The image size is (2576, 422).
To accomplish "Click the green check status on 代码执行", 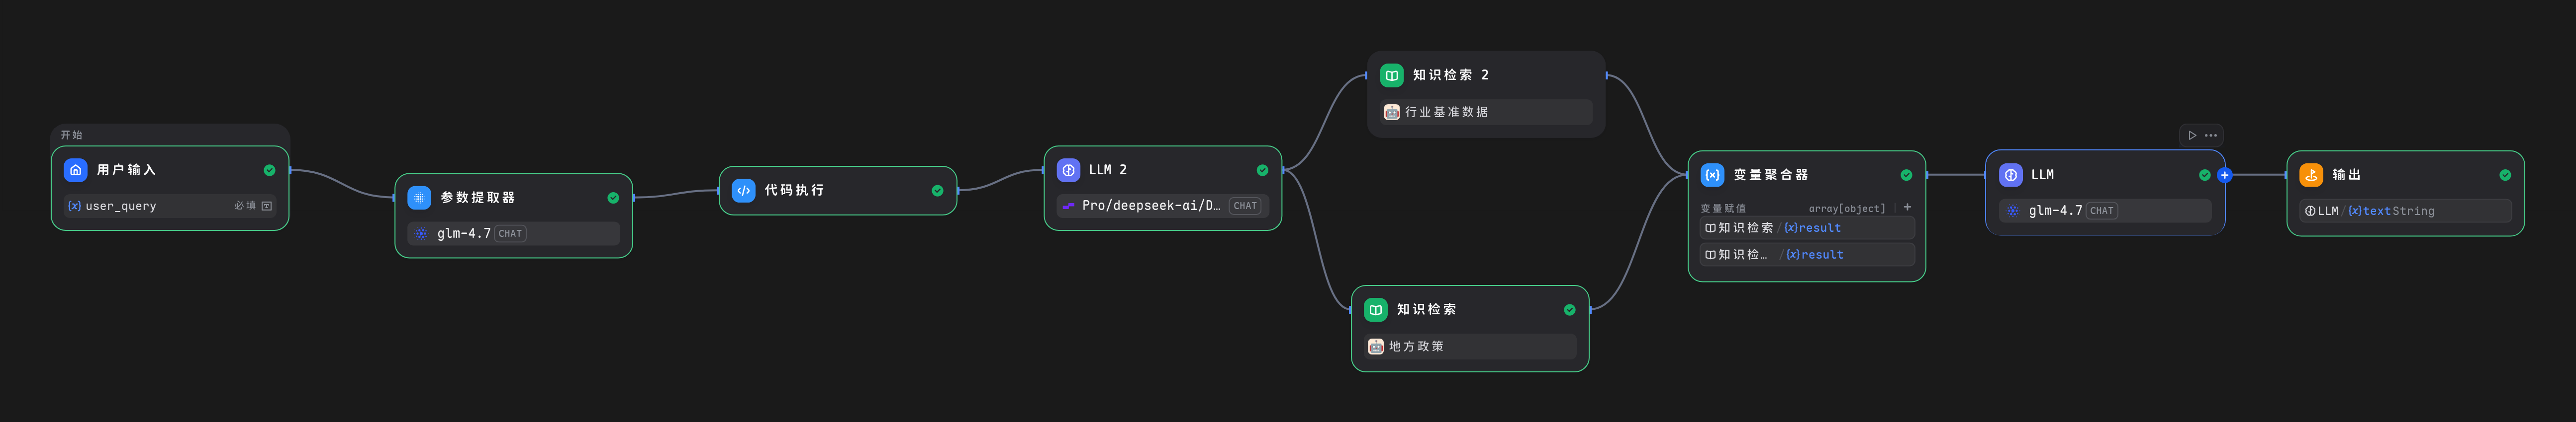I will coord(937,191).
